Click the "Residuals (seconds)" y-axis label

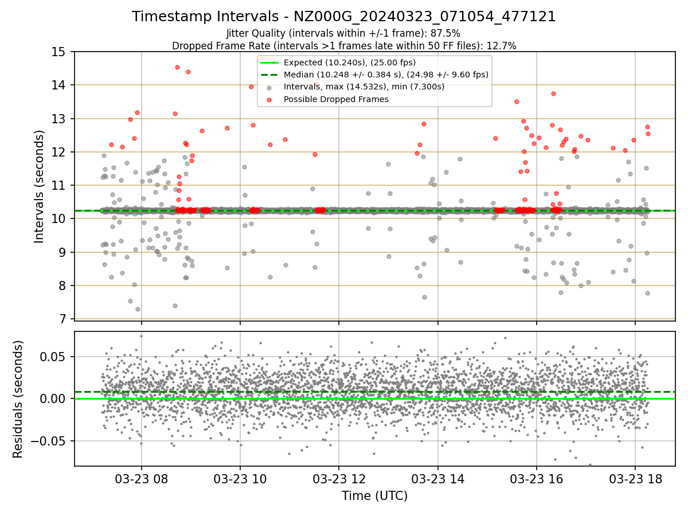pyautogui.click(x=18, y=399)
